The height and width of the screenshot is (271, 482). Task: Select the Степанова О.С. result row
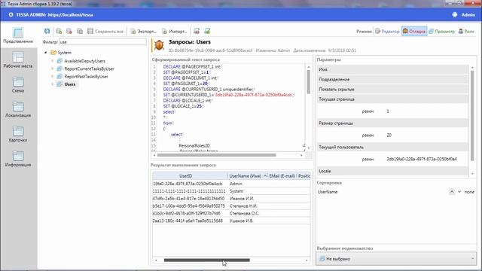click(231, 213)
